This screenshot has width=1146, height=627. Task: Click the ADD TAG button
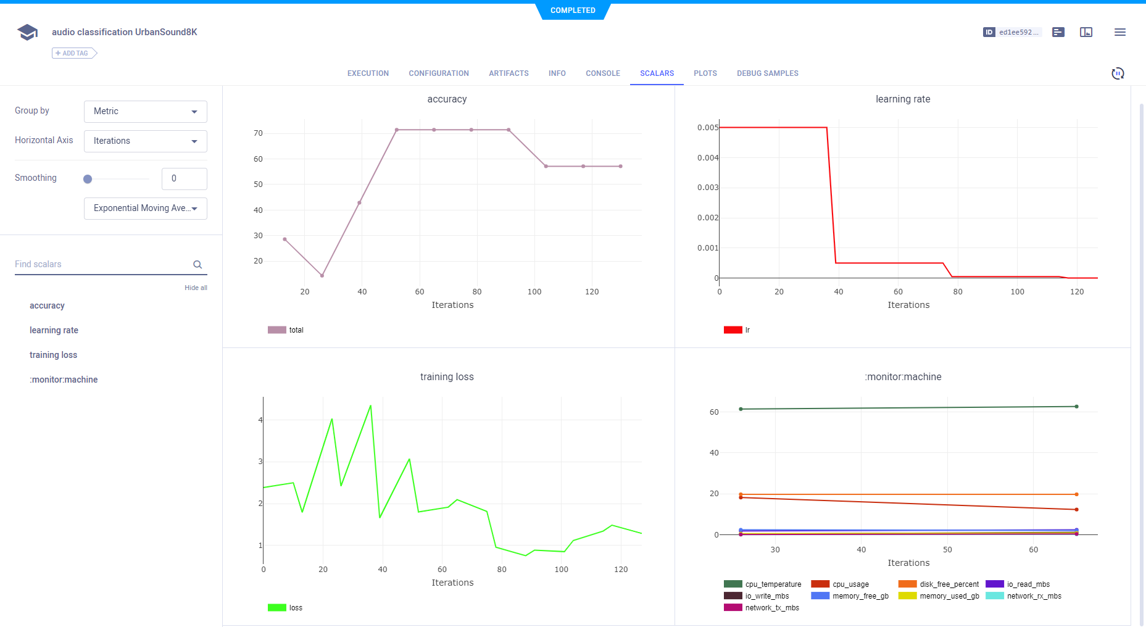tap(74, 53)
